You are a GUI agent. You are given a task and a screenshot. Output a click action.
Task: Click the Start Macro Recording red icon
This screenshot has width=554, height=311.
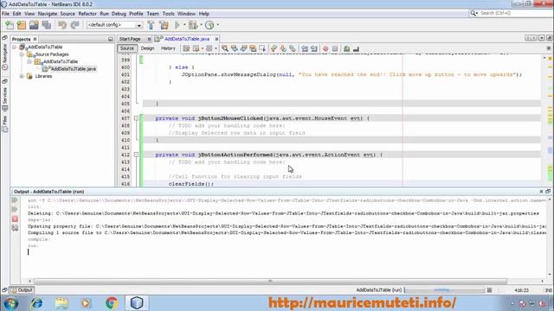[325, 48]
